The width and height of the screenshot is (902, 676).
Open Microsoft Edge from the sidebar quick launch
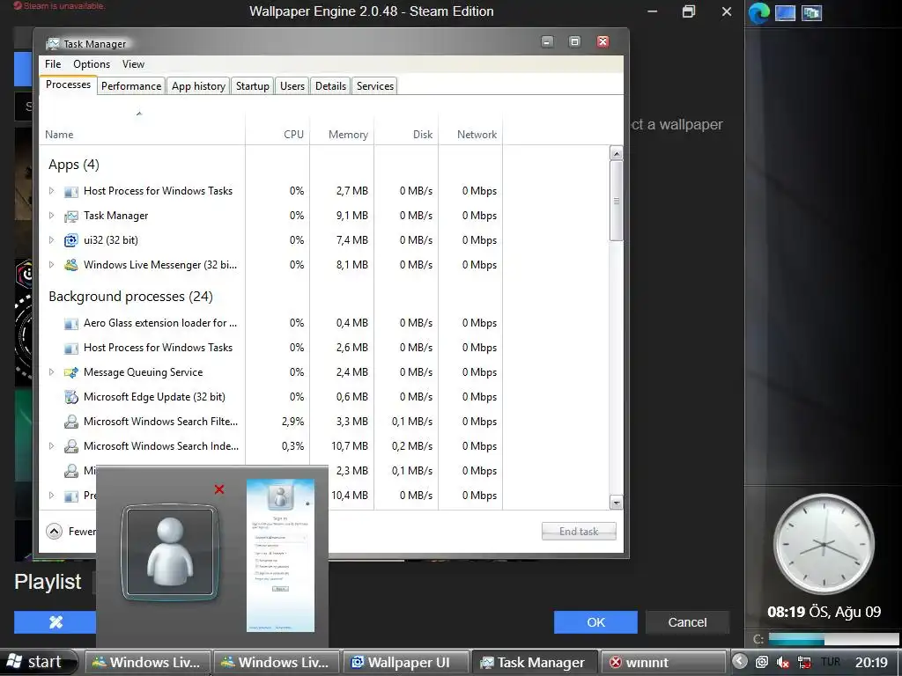758,12
